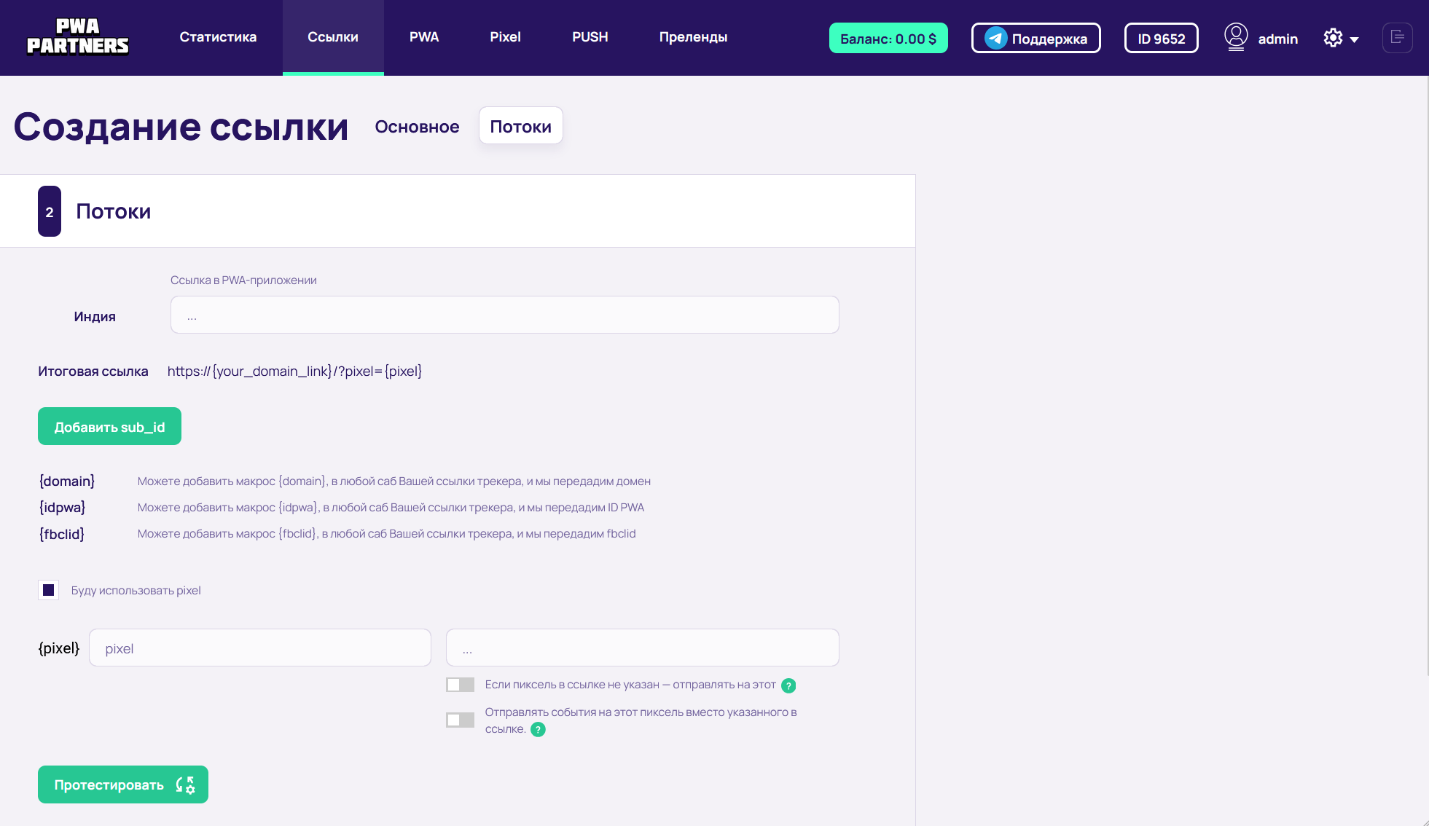The width and height of the screenshot is (1429, 826).
Task: Expand dropdown arrow next to gear
Action: [1355, 39]
